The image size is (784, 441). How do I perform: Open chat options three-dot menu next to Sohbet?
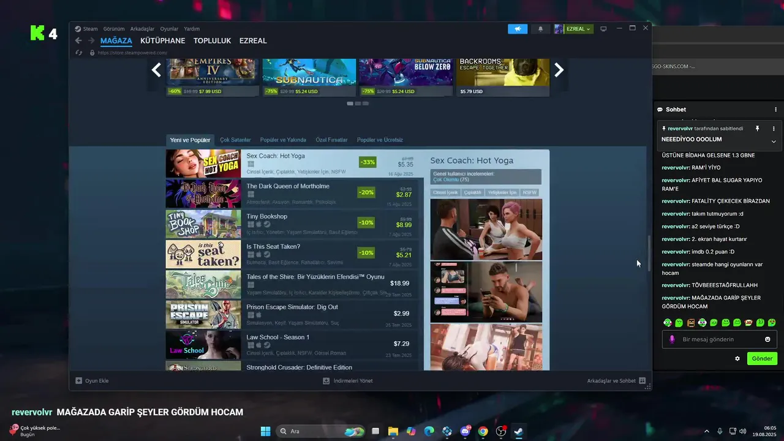[x=775, y=110]
